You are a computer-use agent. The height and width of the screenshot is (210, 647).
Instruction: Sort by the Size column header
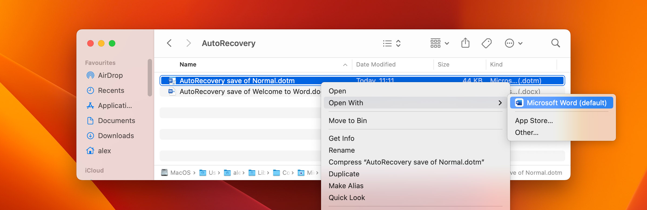click(x=443, y=65)
